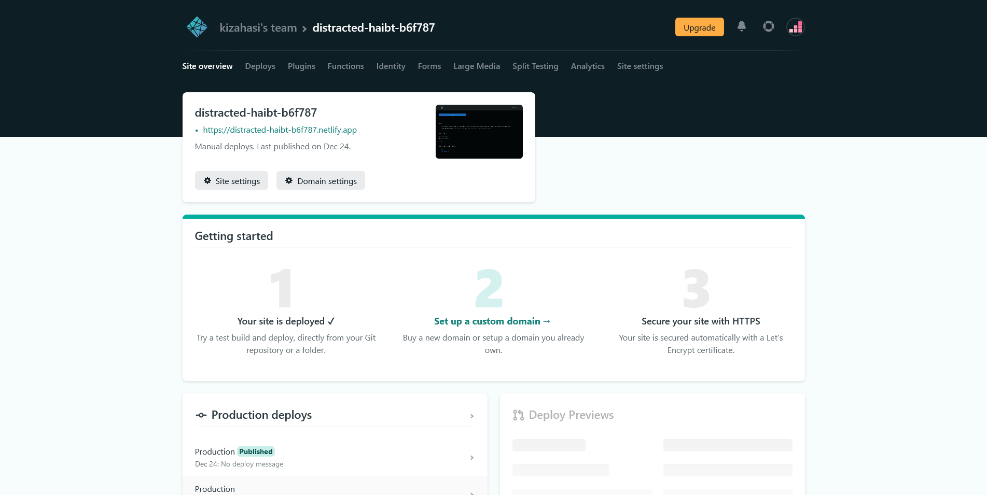
Task: Click the Published status badge
Action: click(255, 451)
